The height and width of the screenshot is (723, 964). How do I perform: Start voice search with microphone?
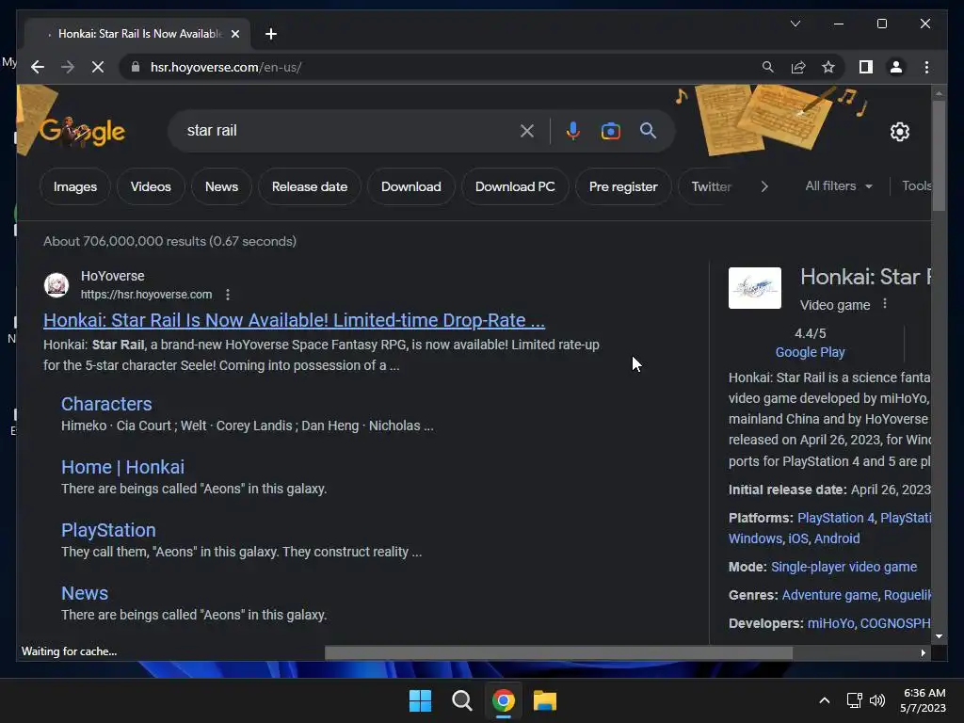tap(573, 131)
